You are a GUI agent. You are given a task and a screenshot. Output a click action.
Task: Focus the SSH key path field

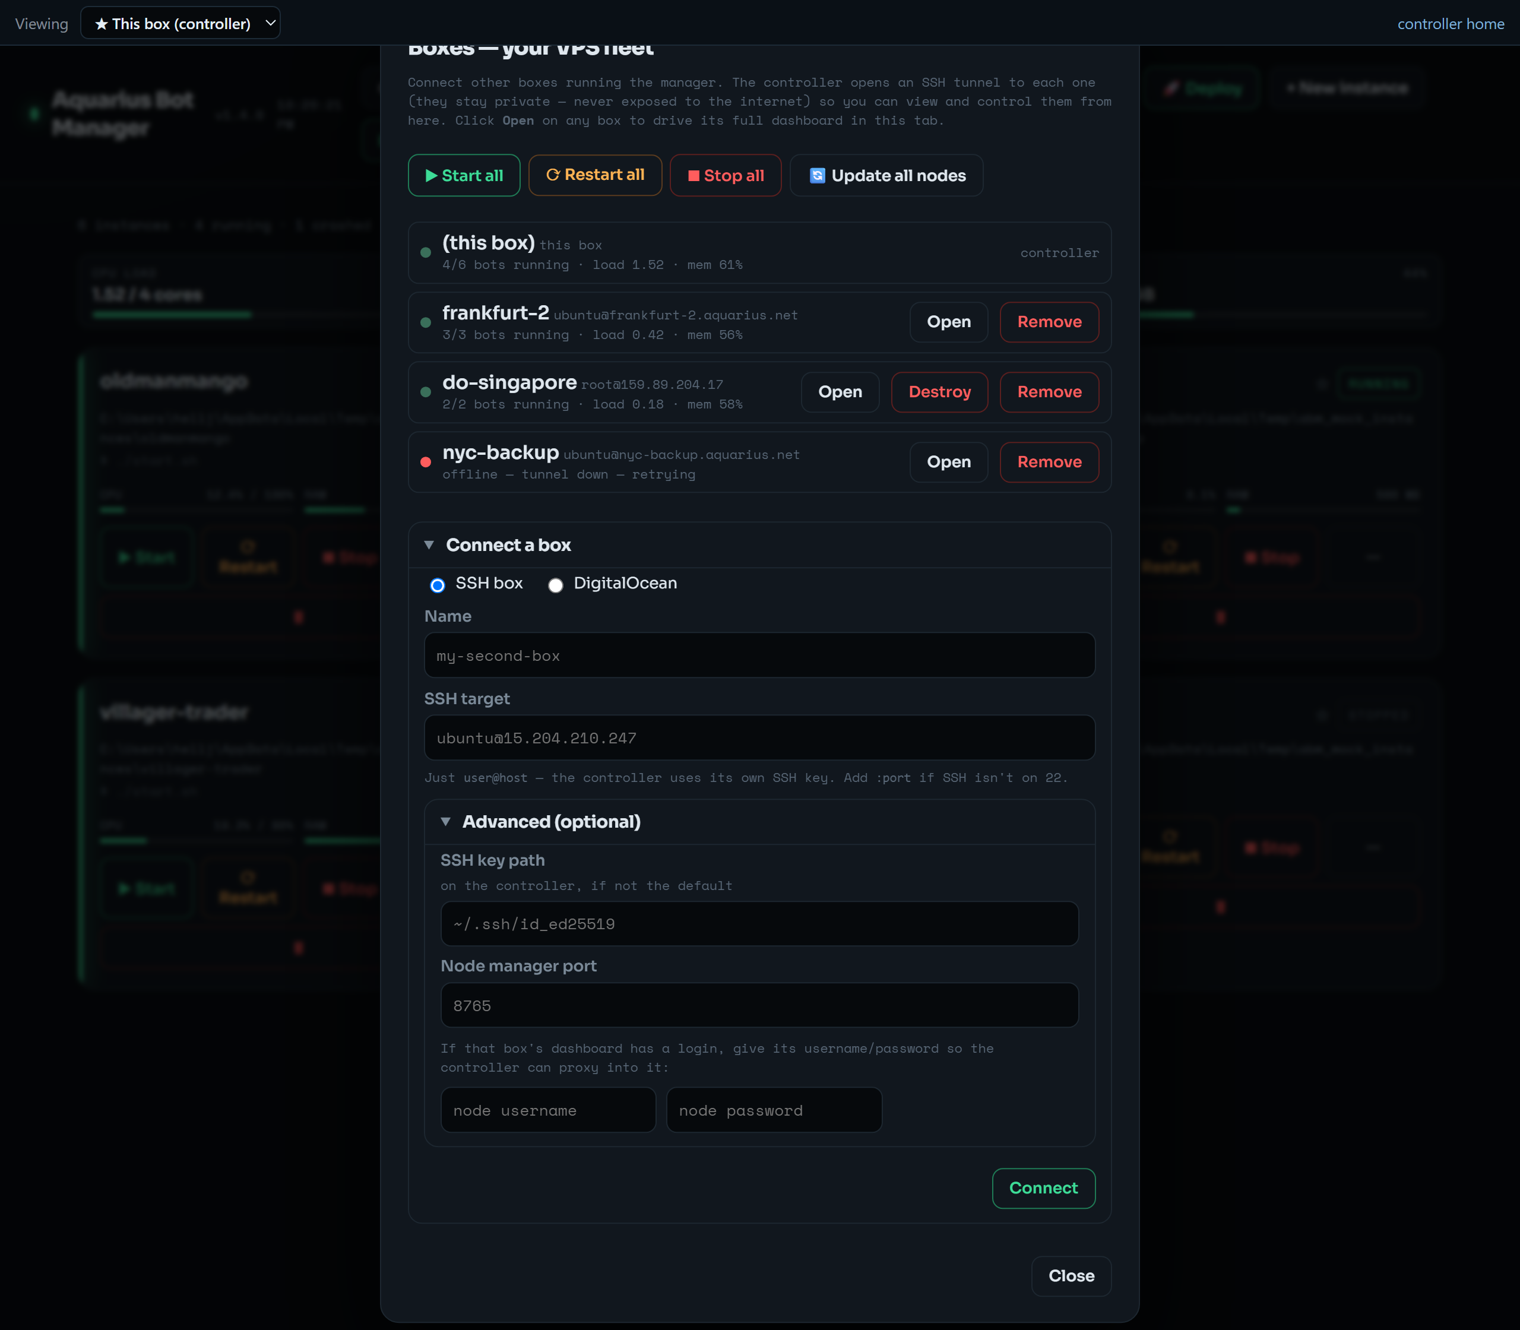click(x=759, y=924)
